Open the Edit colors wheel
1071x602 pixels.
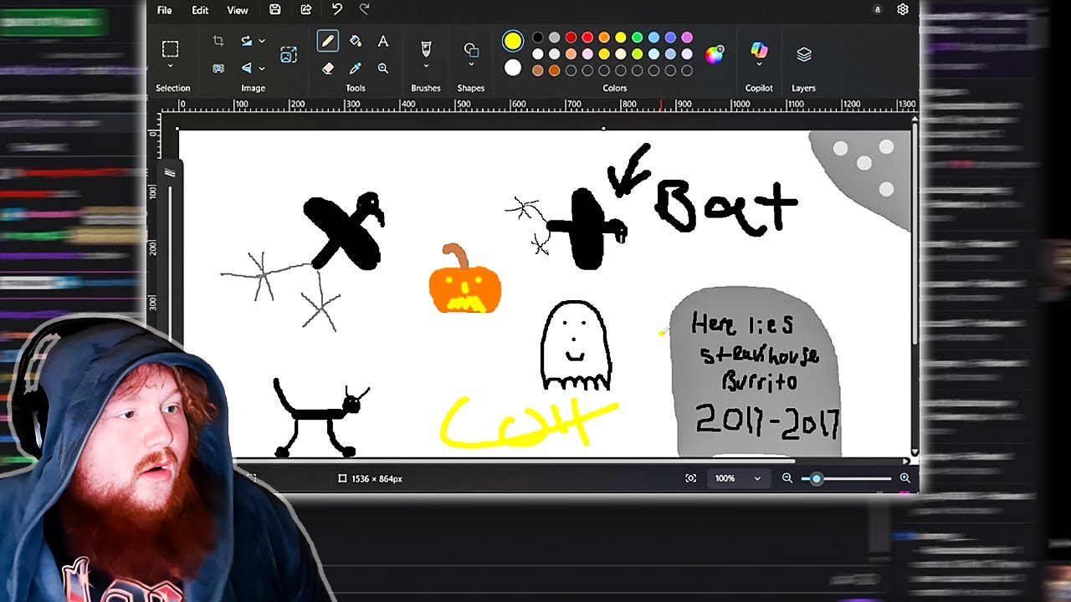coord(714,55)
